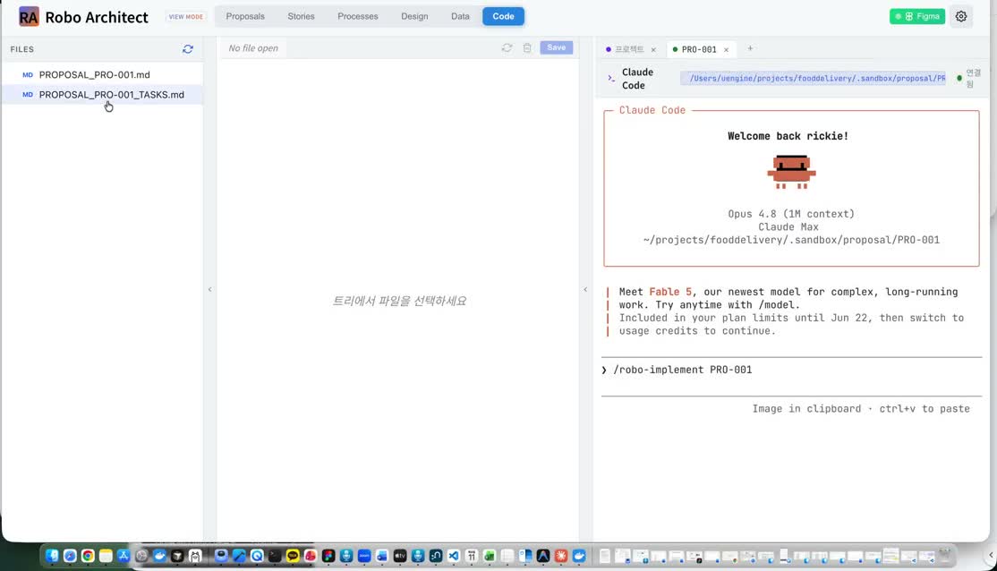Viewport: 997px width, 571px height.
Task: Open the settings gear icon
Action: coord(961,16)
